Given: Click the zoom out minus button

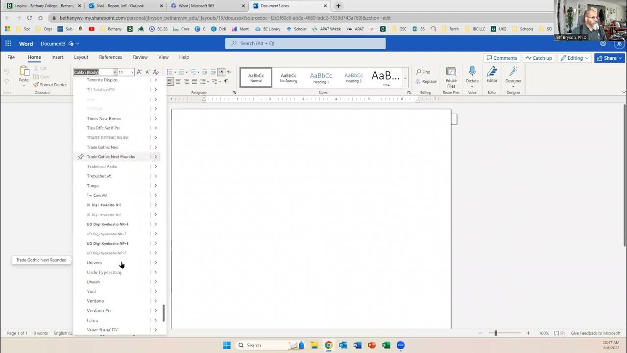Looking at the screenshot, I should coord(480,333).
